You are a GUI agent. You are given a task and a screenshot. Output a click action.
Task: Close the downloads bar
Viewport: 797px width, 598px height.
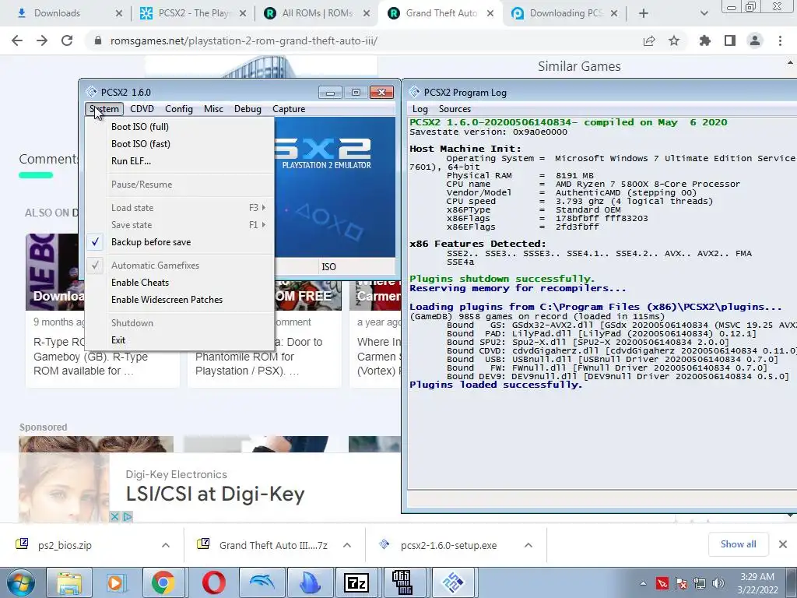tap(783, 544)
